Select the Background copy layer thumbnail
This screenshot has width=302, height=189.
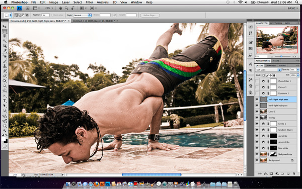263,154
